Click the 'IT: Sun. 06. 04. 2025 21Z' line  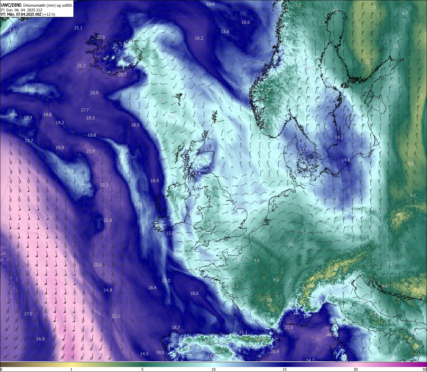tap(23, 10)
